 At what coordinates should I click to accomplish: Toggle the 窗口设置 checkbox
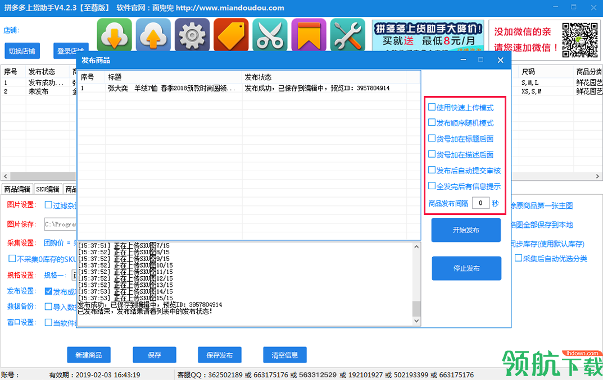pos(48,322)
